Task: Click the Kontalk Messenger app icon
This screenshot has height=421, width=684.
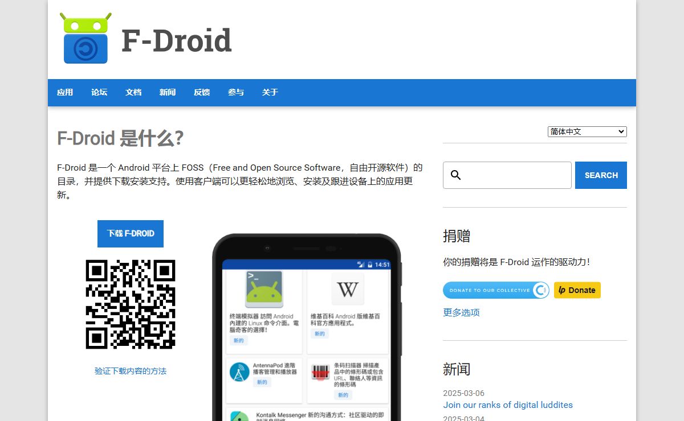Action: (239, 417)
